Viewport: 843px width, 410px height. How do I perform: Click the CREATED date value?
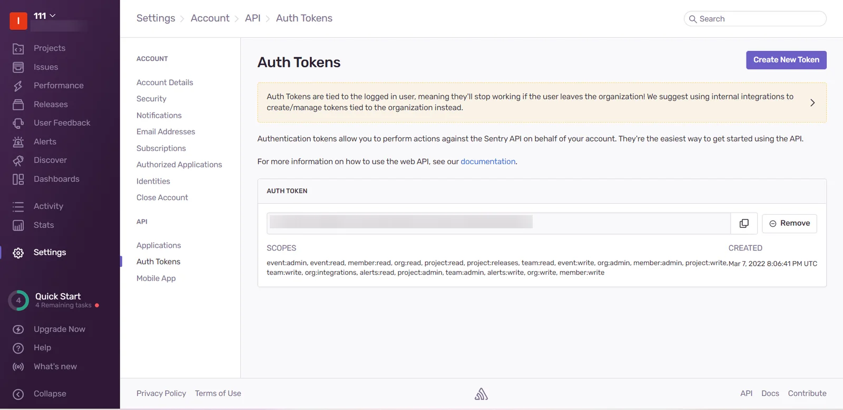772,264
